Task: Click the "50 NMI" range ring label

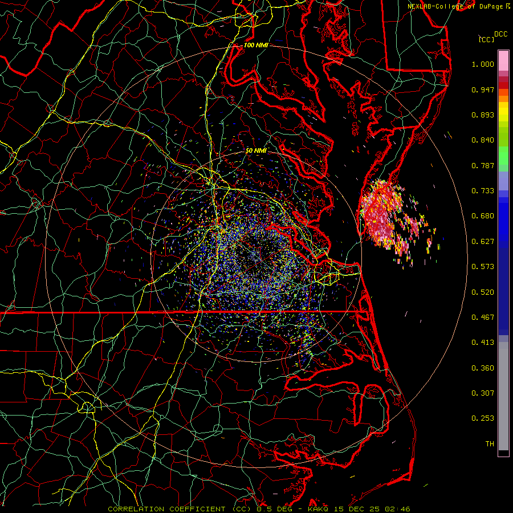Action: [x=255, y=151]
